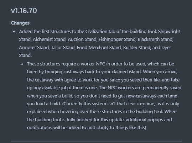Click the solid bullet before 'Added the first structures'
This screenshot has height=143, width=192.
(14, 32)
